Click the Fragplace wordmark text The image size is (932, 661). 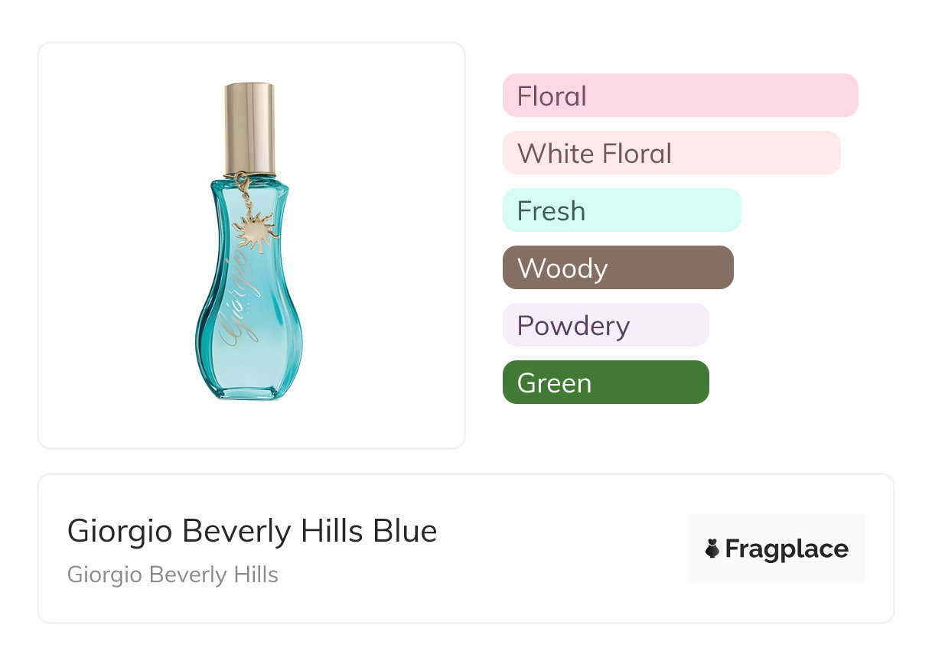(x=786, y=549)
